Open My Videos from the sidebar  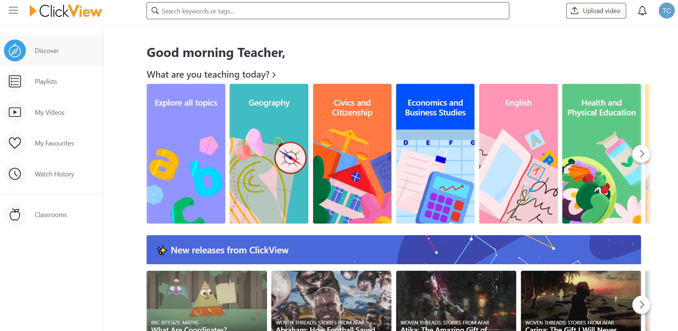tap(52, 112)
